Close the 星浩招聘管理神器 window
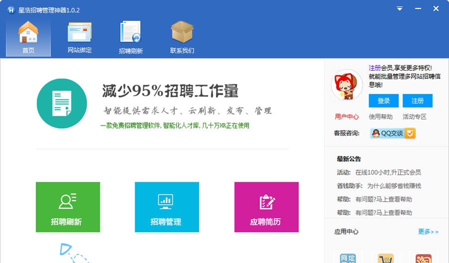 point(436,8)
